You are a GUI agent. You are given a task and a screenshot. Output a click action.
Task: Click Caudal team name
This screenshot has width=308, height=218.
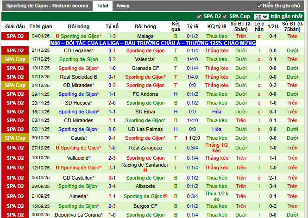(x=79, y=138)
